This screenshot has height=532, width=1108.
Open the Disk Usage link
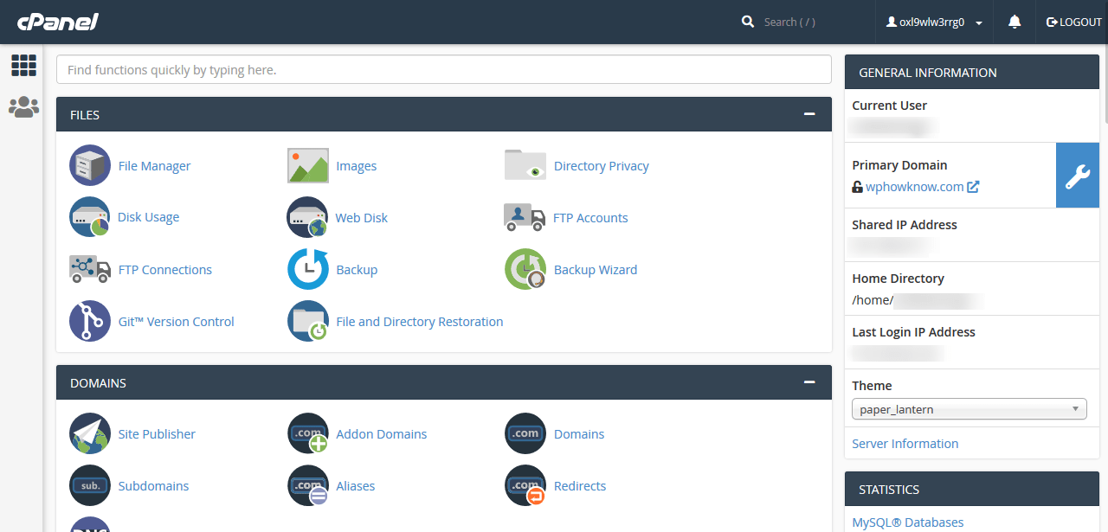point(149,217)
